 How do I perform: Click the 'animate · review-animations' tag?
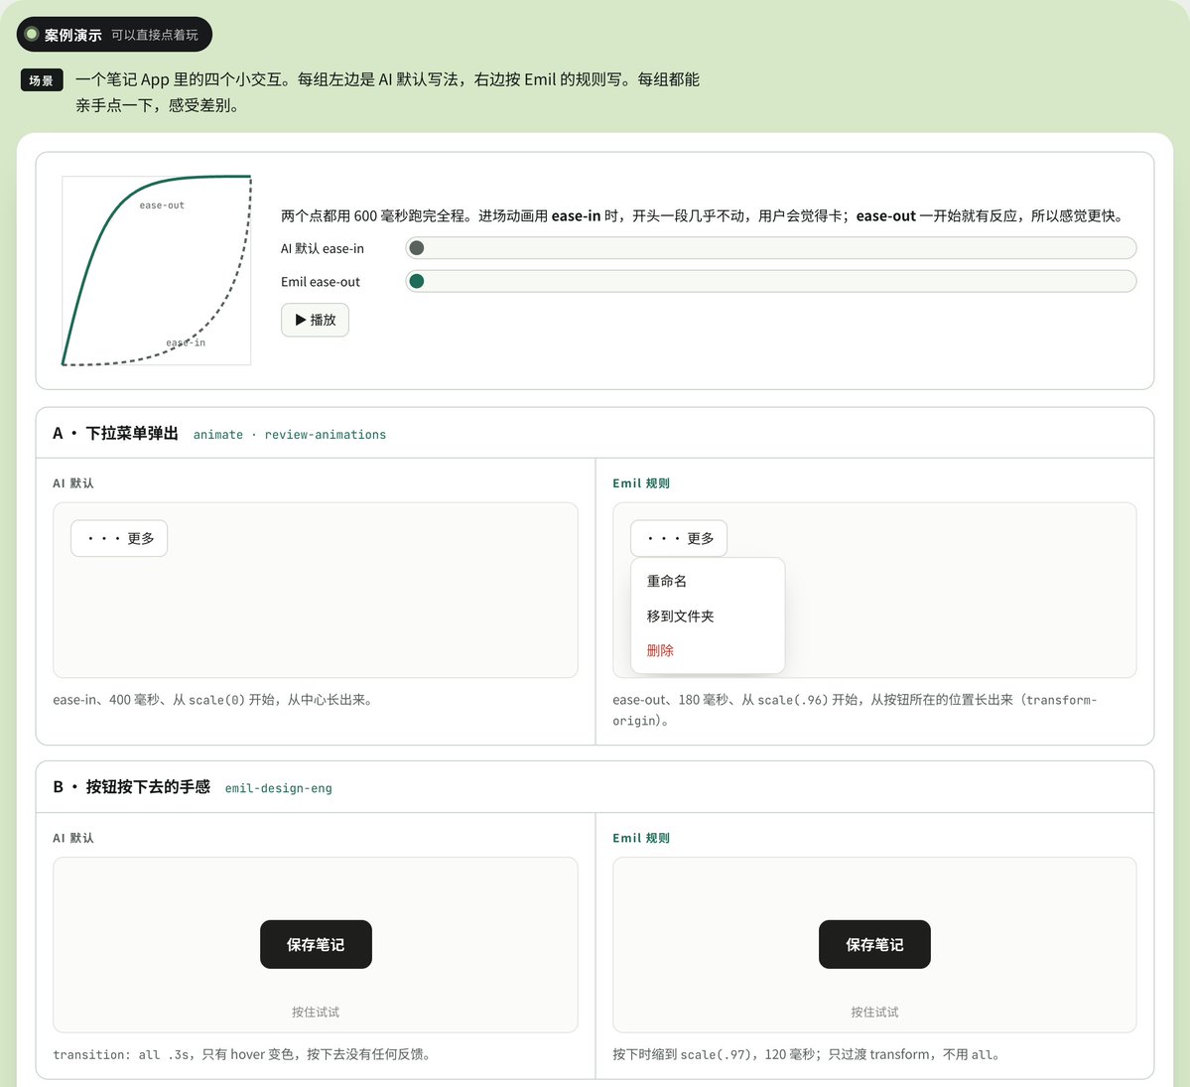pyautogui.click(x=289, y=434)
